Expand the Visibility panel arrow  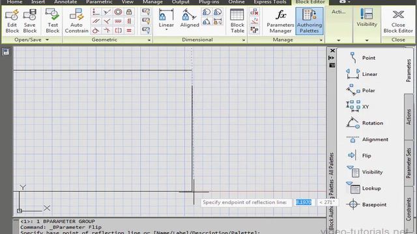coord(367,40)
